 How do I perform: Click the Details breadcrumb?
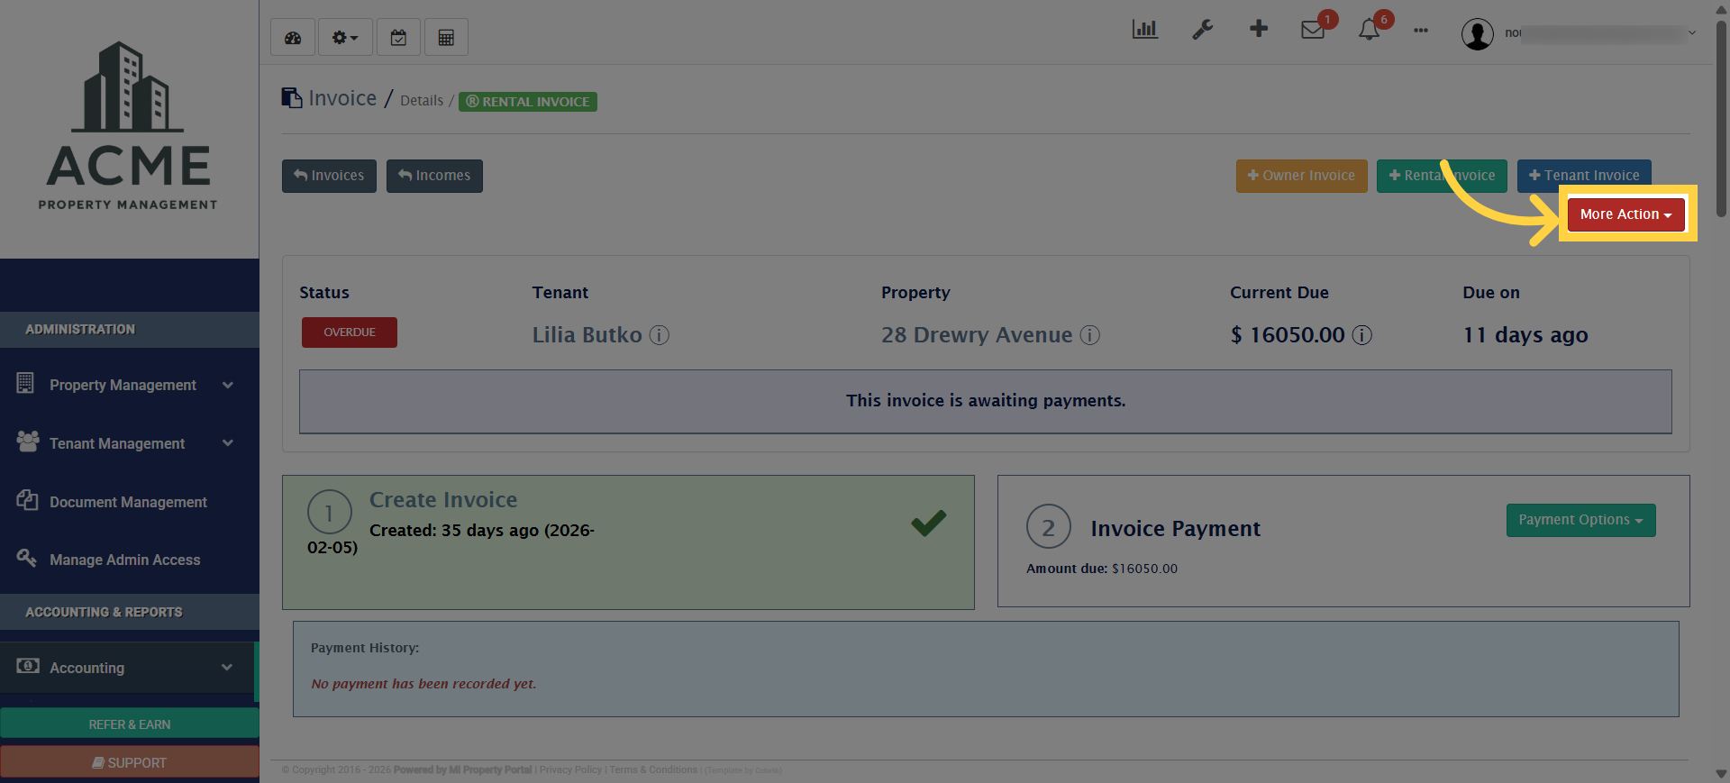click(422, 101)
